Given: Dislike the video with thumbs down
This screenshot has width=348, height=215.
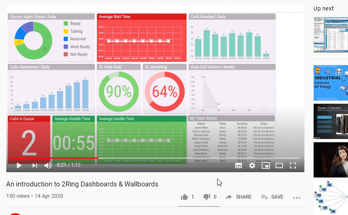Looking at the screenshot, I should click(207, 197).
